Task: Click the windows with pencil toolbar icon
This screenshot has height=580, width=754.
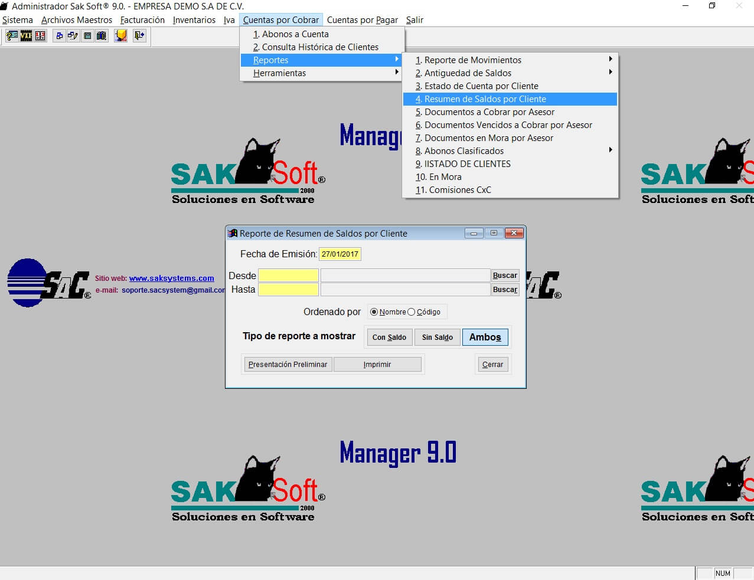Action: 73,36
